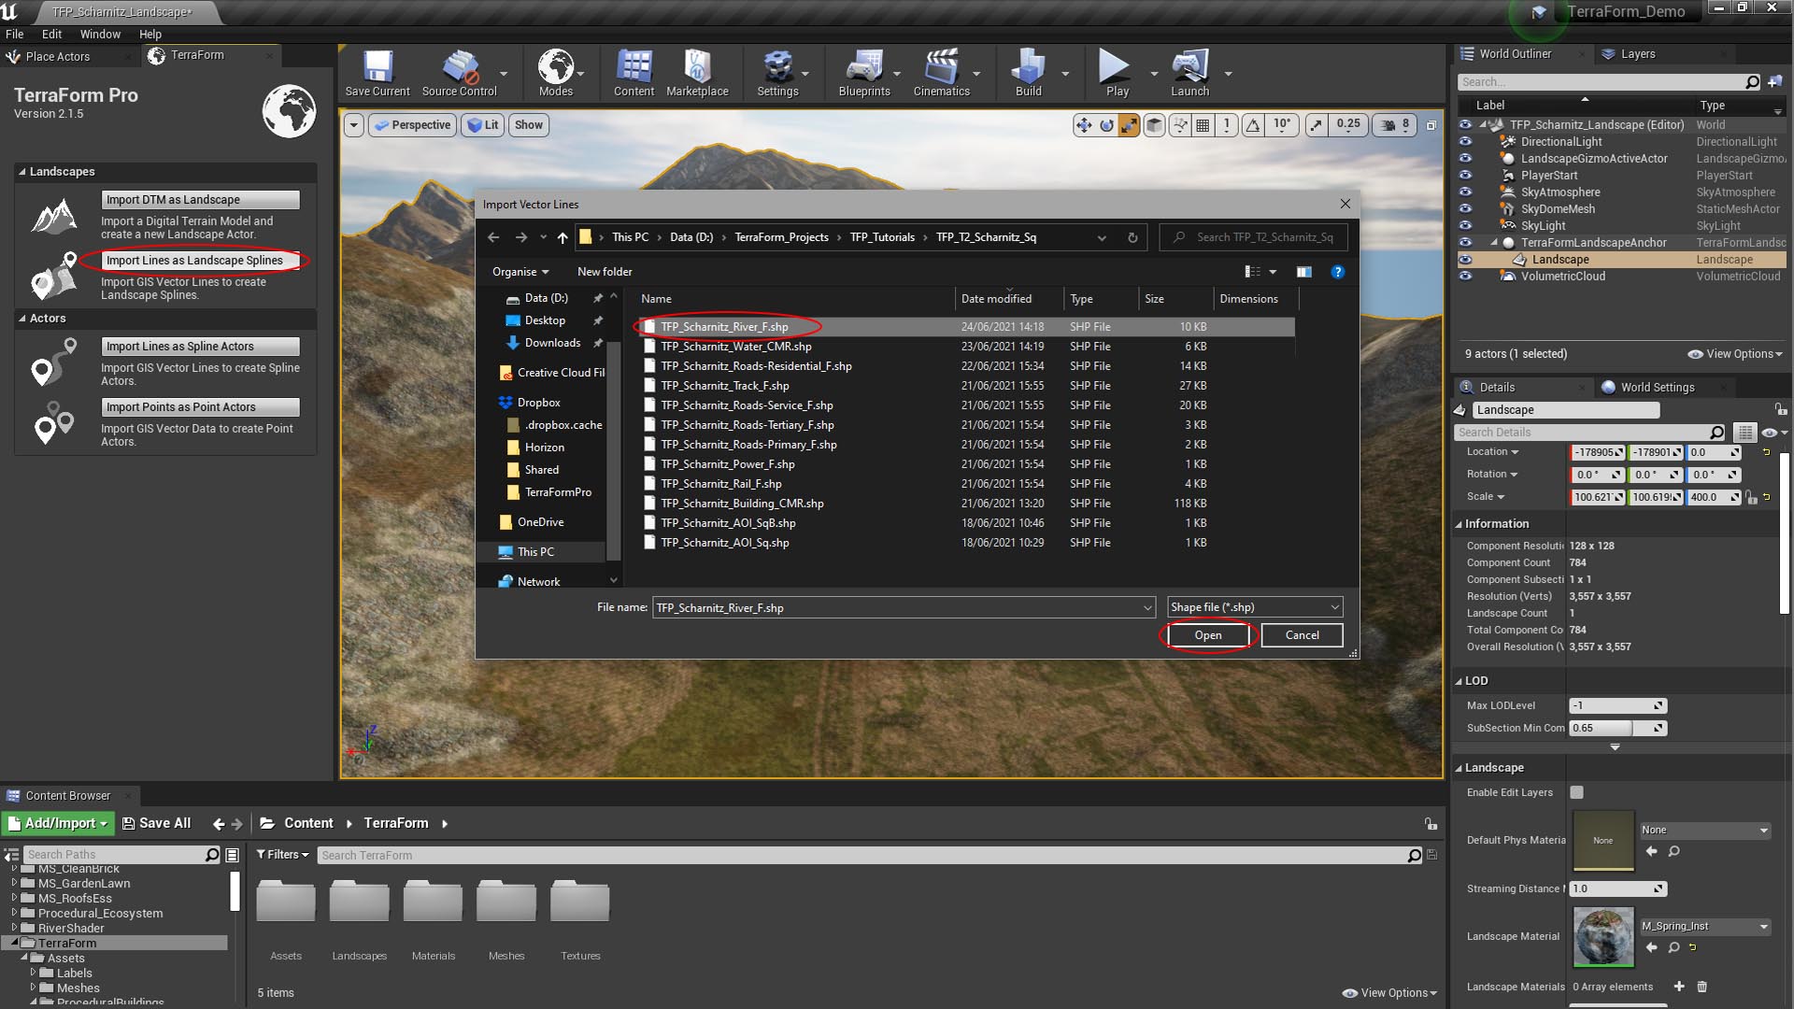Click the camera speed icon in viewport
Screen dimensions: 1794x1009
click(1388, 125)
